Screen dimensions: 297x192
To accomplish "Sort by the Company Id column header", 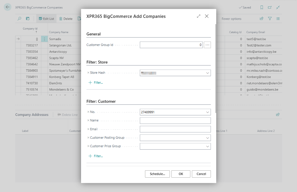I will (30, 29).
